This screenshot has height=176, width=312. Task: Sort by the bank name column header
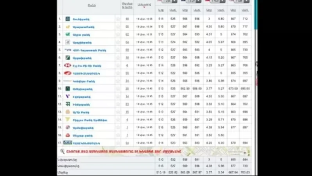click(92, 5)
